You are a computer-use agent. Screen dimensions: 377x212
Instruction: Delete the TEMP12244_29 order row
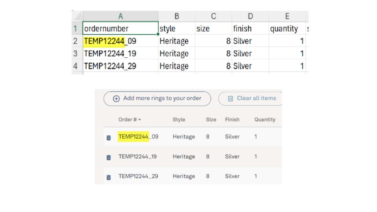[x=109, y=177]
